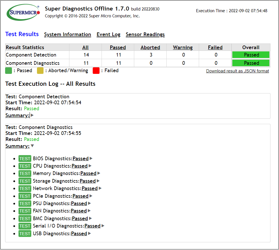The height and width of the screenshot is (250, 279).
Task: Expand Serial I/O Diagnostics details arrow
Action: [103, 226]
